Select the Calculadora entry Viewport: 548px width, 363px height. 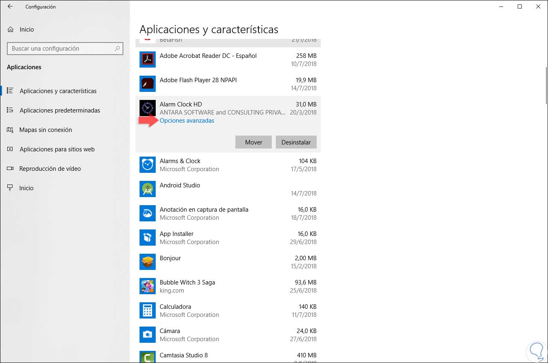point(228,310)
